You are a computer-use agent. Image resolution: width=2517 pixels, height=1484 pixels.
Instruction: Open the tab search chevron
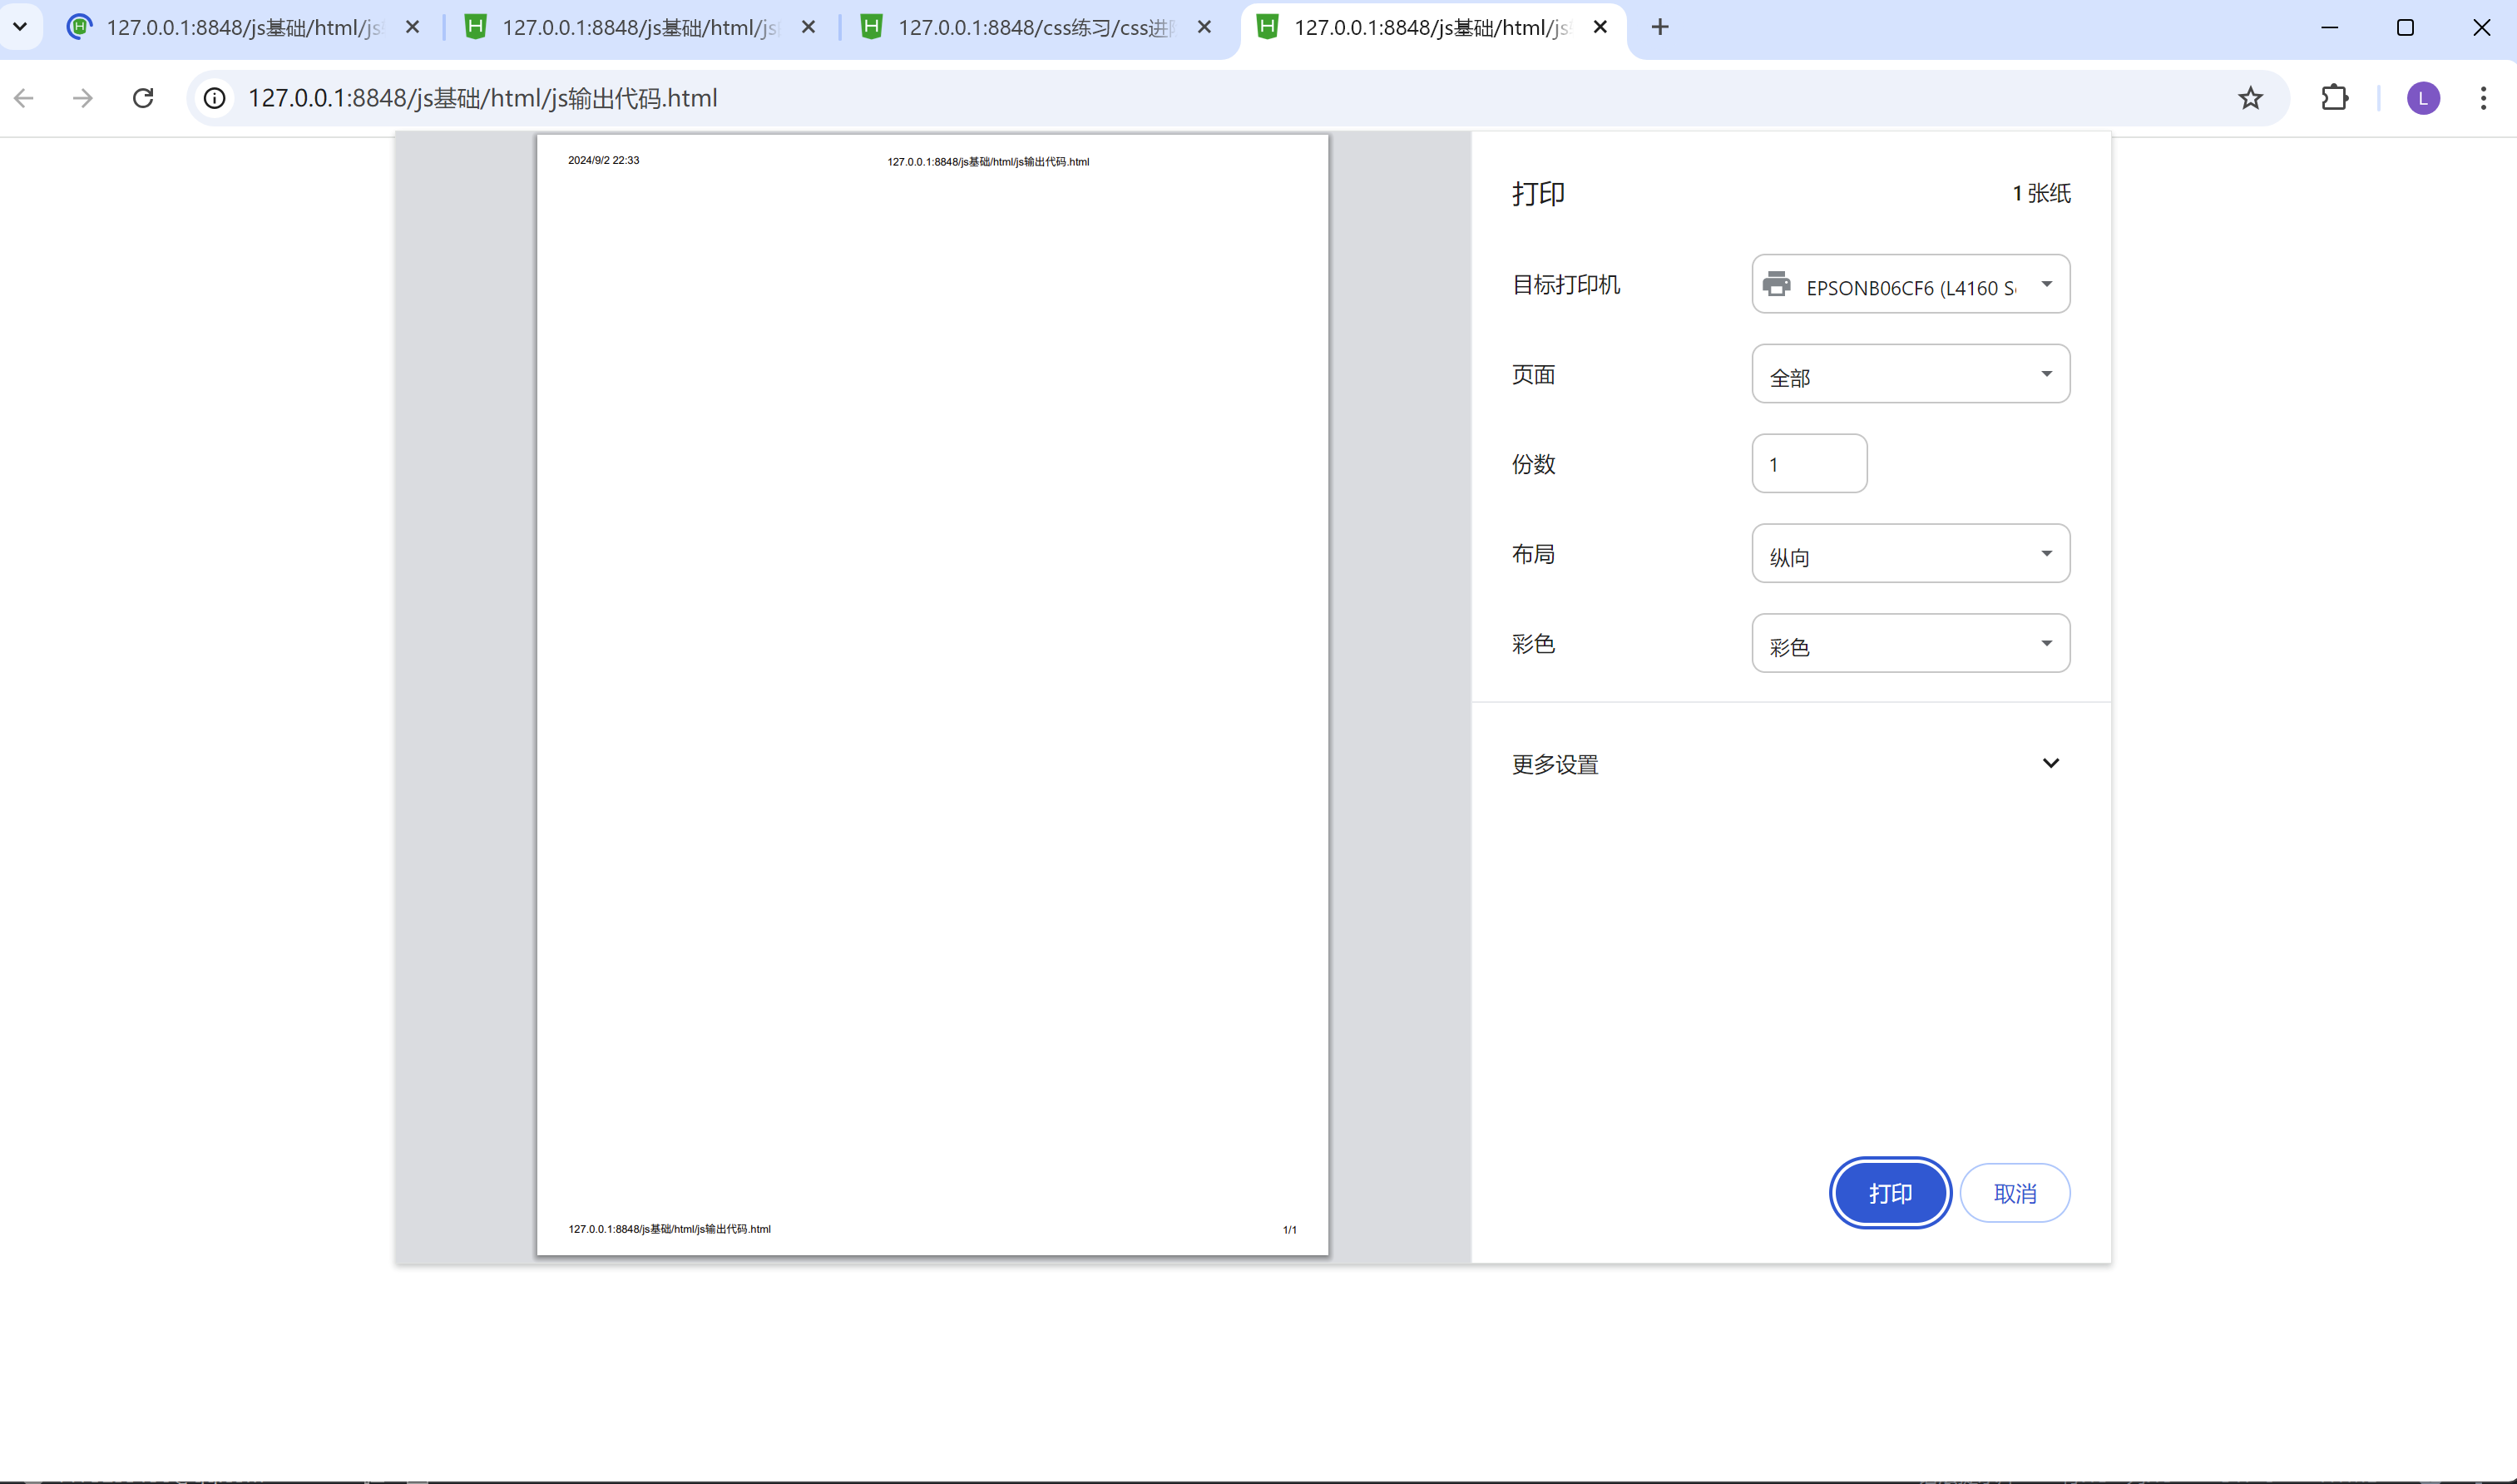click(20, 27)
